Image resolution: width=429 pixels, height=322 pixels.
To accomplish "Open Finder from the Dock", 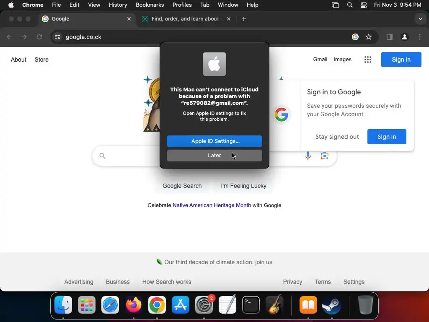I will (63, 305).
